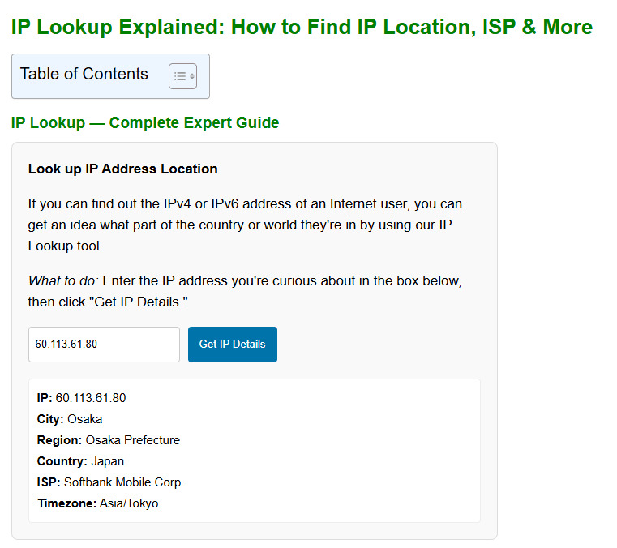Click the IP address input box

[104, 345]
